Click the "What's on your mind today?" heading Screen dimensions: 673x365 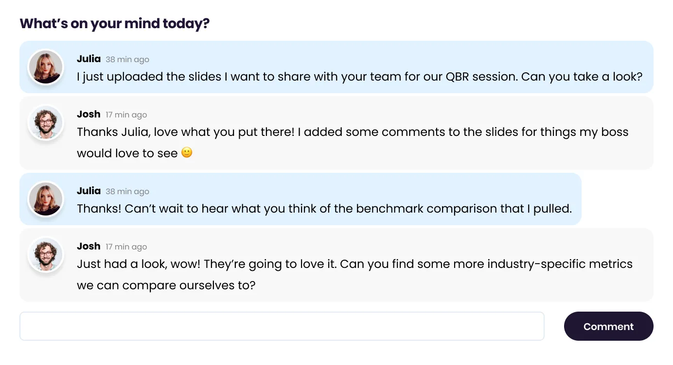114,23
